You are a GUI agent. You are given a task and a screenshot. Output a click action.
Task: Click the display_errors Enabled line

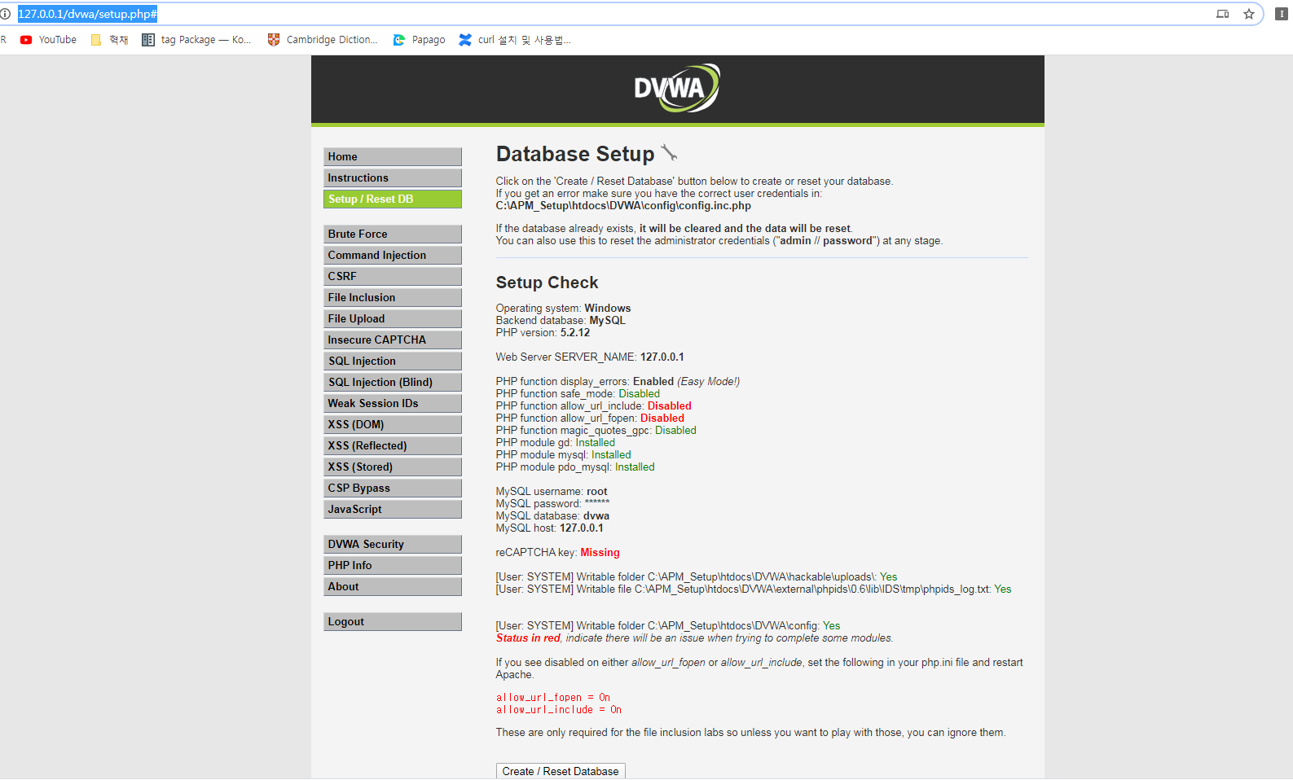[x=618, y=382]
